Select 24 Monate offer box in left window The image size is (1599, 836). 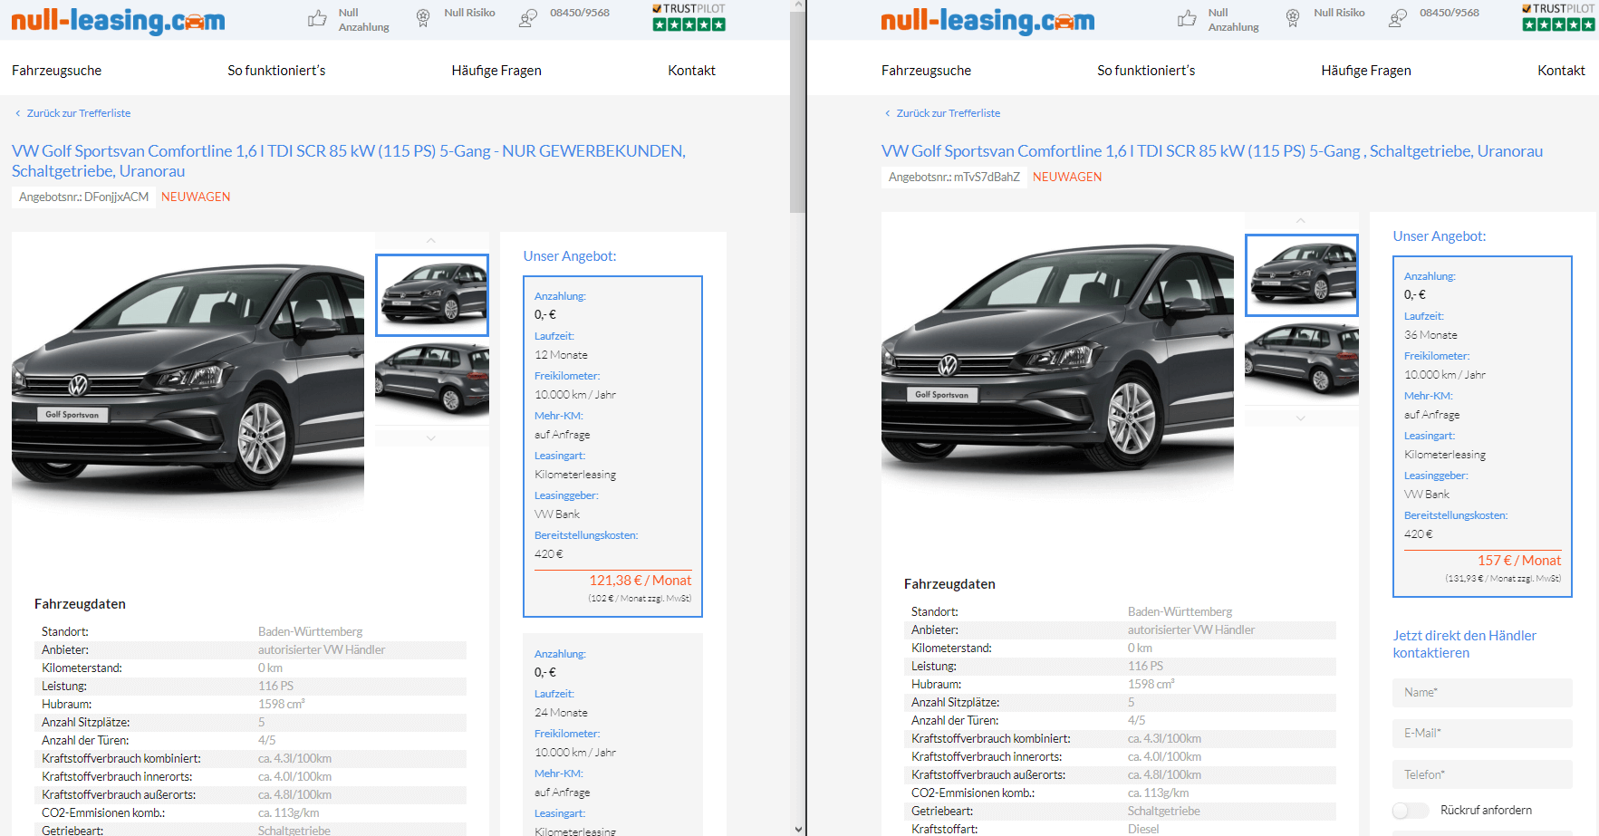click(612, 735)
